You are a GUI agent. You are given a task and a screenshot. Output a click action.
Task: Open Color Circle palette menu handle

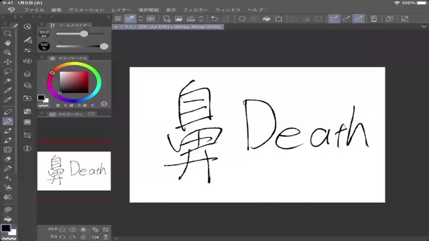[x=42, y=58]
